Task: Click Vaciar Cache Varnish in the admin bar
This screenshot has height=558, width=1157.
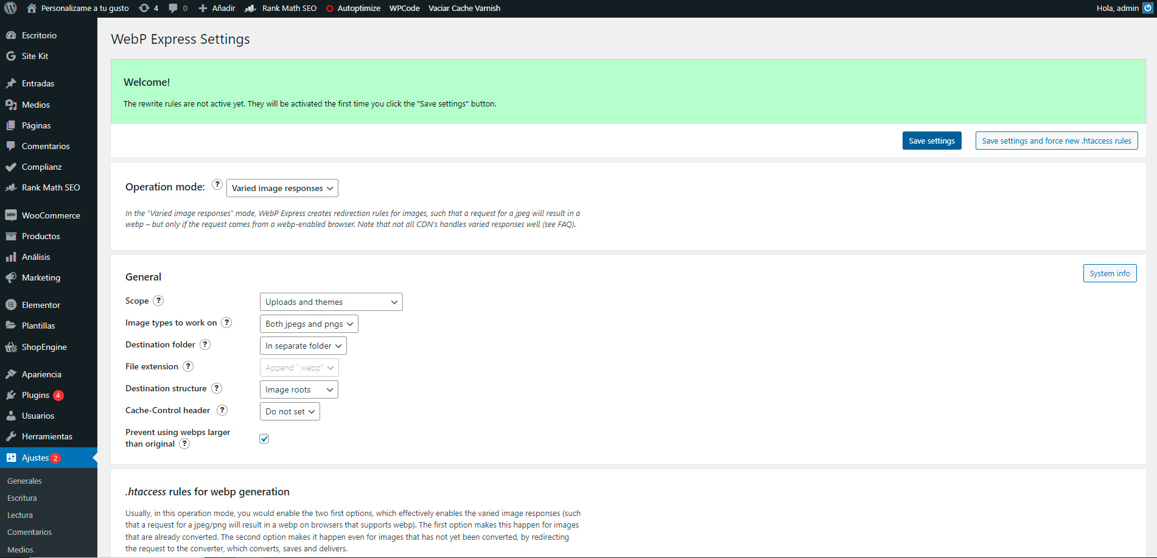Action: 464,8
